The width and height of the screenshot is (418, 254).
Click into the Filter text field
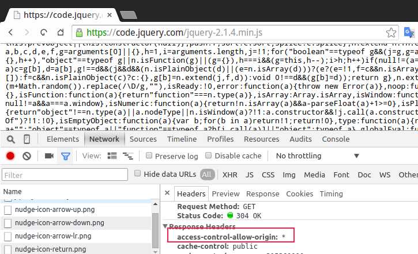65,175
